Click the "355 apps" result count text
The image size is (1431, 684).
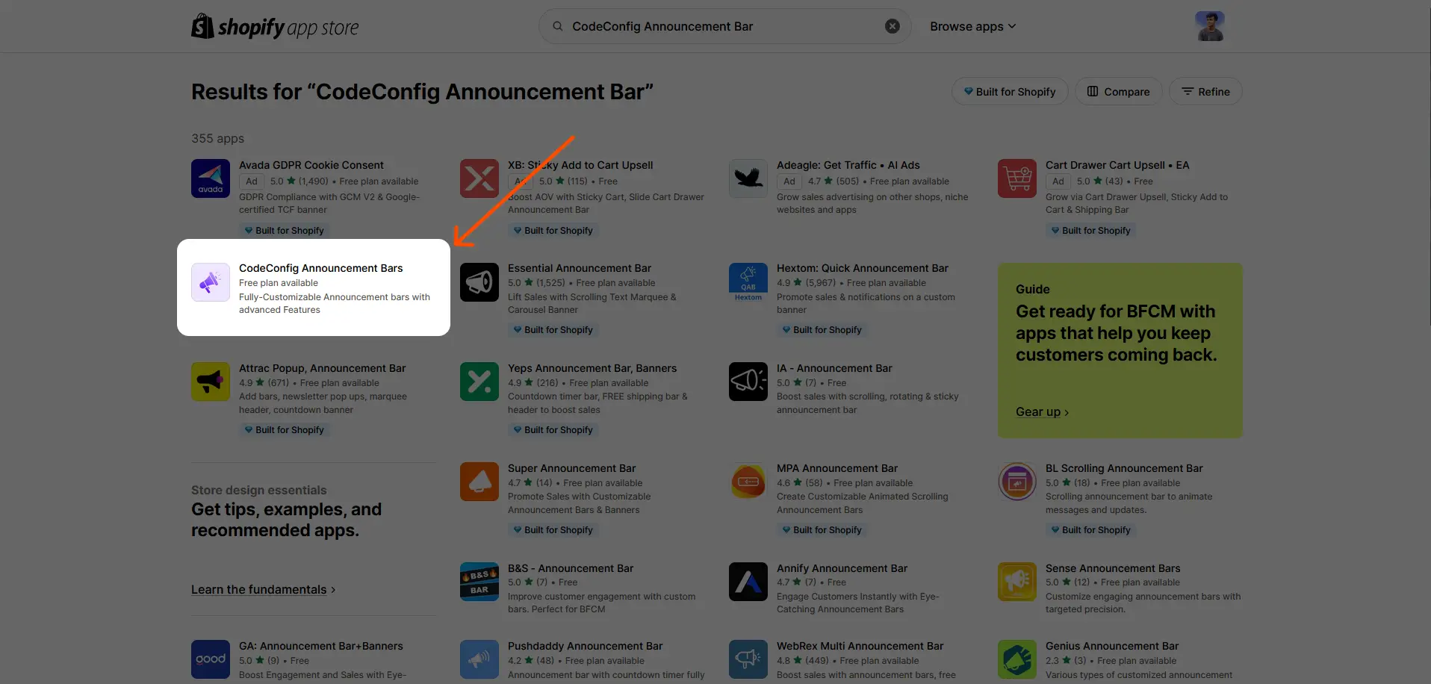[x=217, y=138]
